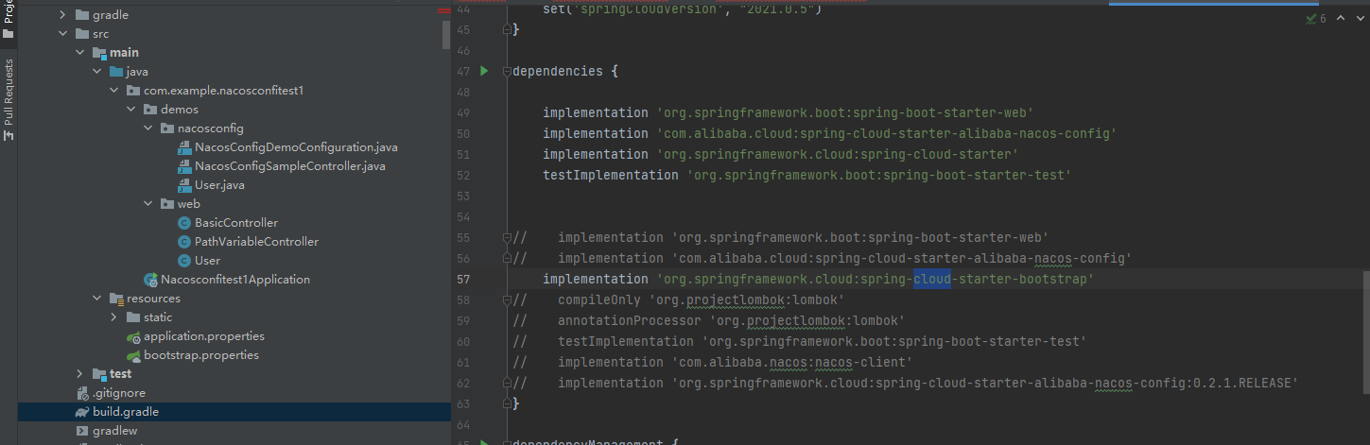
Task: Expand the test folder chevron
Action: pyautogui.click(x=80, y=374)
